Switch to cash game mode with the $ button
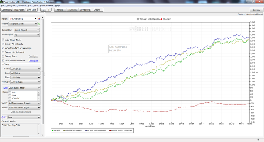Viewport: 264px width, 142px height. (x=43, y=10)
